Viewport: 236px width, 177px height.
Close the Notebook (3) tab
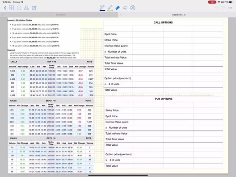[x=121, y=15]
